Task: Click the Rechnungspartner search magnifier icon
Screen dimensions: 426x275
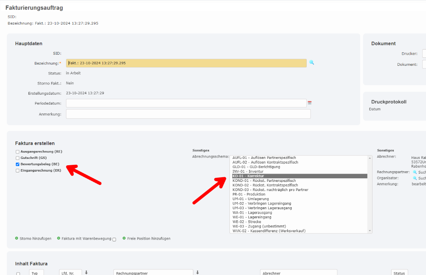Action: [x=415, y=172]
